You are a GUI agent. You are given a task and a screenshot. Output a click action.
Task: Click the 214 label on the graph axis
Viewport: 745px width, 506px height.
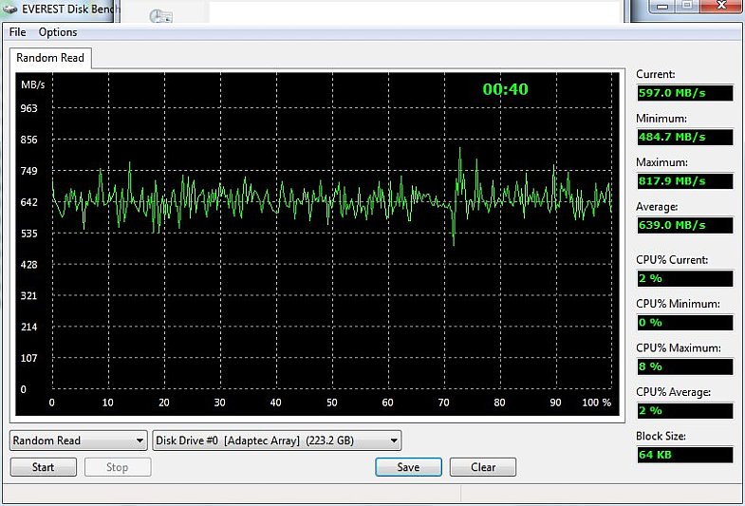pyautogui.click(x=28, y=327)
